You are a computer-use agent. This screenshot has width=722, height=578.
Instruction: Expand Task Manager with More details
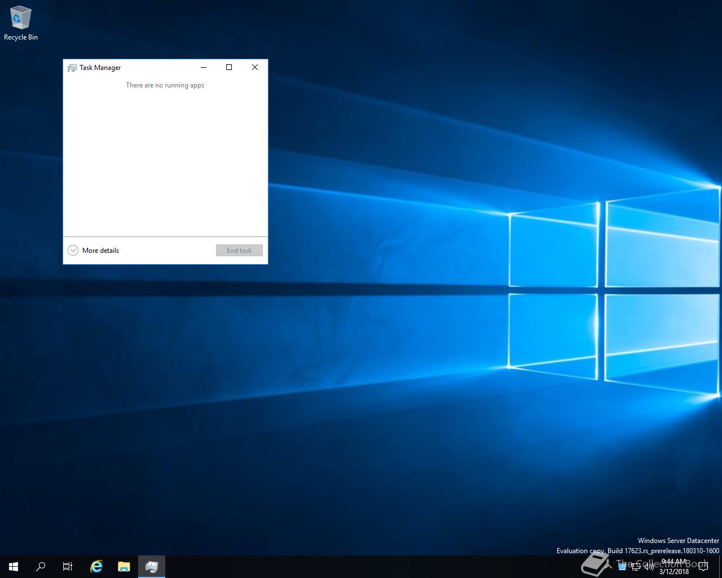point(94,251)
